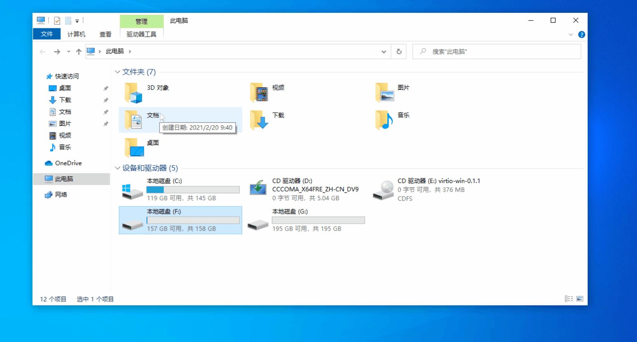
Task: Open the address bar history dropdown arrow
Action: click(x=383, y=51)
